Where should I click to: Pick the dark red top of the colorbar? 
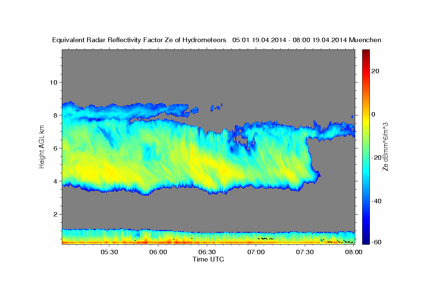click(x=365, y=52)
